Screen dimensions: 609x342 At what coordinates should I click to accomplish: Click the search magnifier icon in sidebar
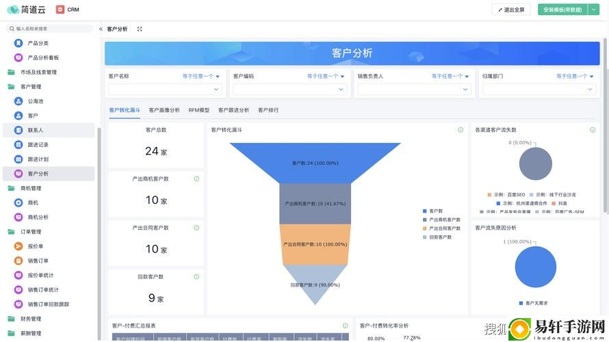coord(12,29)
